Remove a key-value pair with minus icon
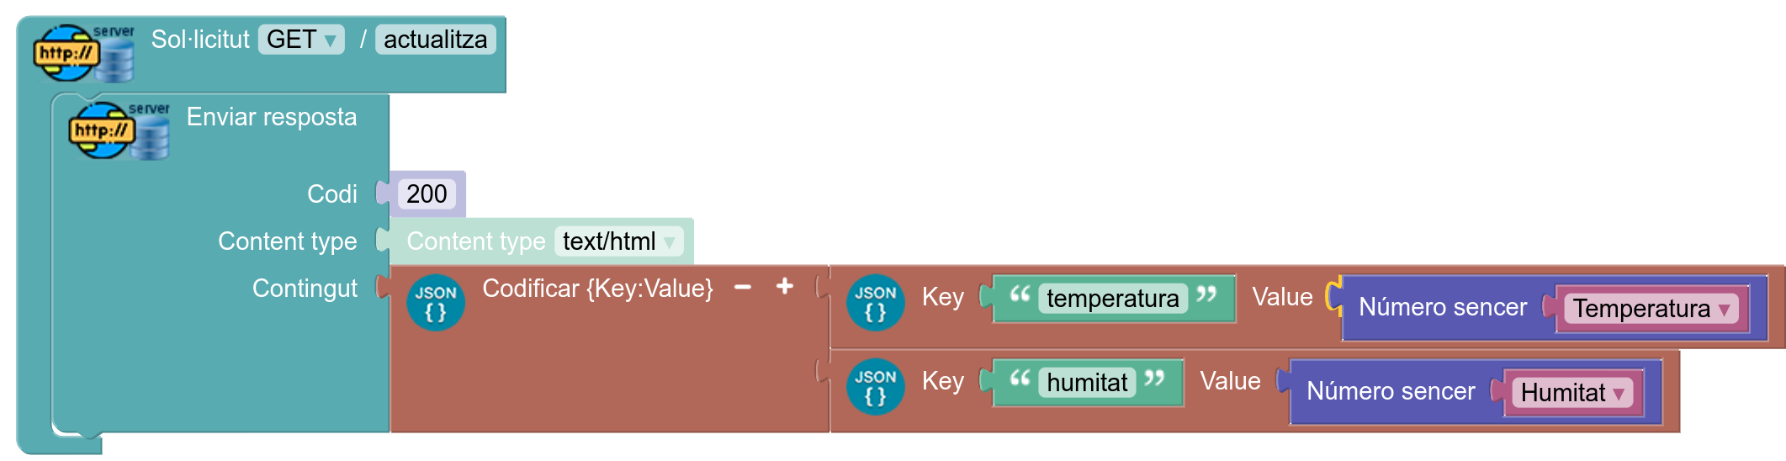The image size is (1786, 461). [x=743, y=288]
